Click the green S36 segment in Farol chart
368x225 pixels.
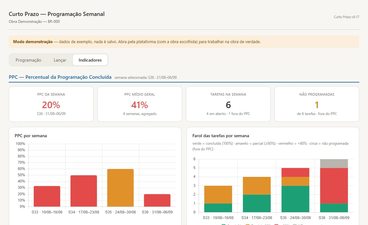(334, 208)
